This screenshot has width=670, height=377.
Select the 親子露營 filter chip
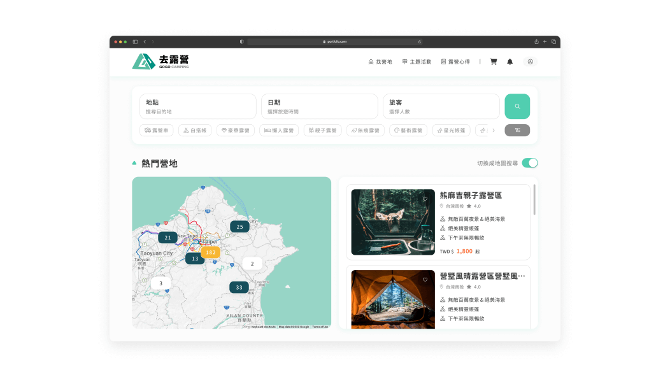pyautogui.click(x=322, y=130)
